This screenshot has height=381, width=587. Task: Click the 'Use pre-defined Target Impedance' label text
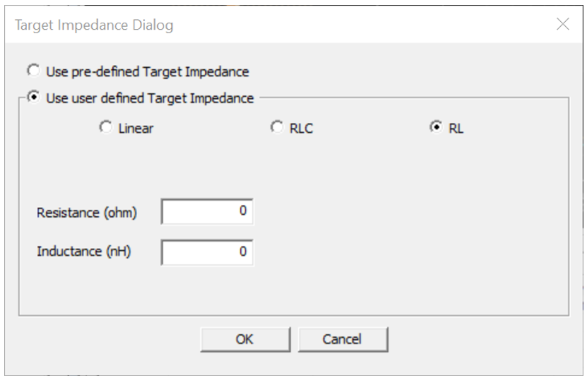click(147, 71)
